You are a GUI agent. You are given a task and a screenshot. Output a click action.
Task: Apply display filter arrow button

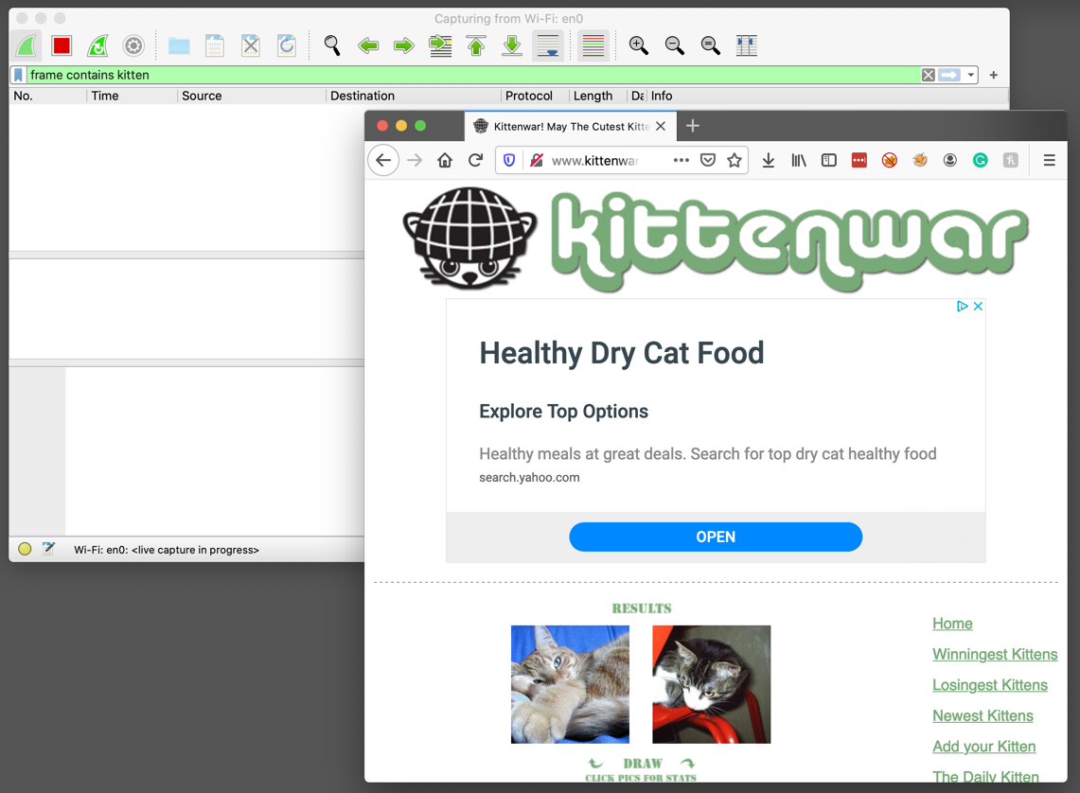pyautogui.click(x=949, y=75)
